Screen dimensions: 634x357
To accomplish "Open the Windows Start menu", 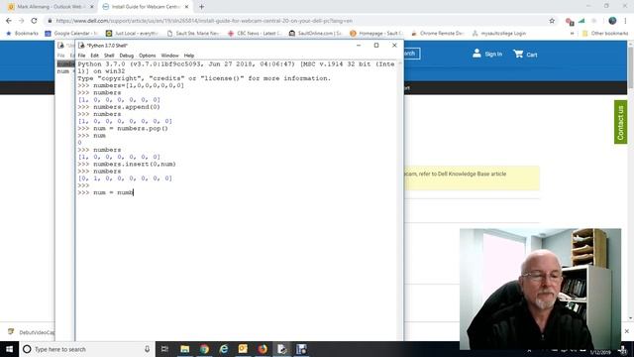I will (x=9, y=349).
